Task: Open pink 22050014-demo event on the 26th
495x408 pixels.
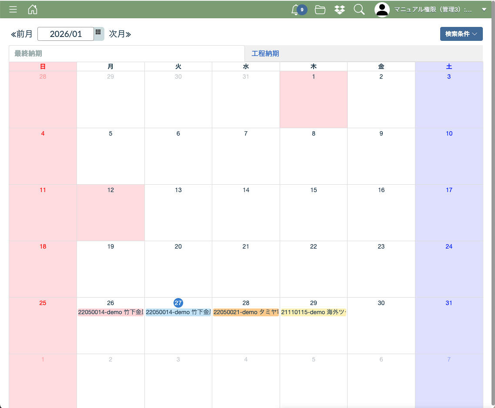Action: [110, 312]
